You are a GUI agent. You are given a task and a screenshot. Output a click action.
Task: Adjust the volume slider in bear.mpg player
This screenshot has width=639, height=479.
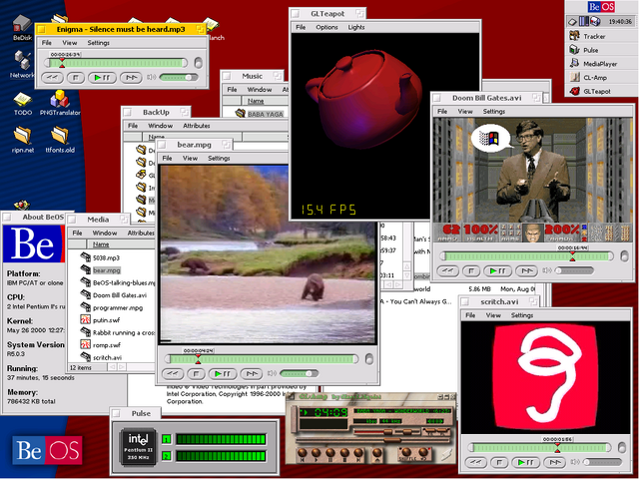pyautogui.click(x=299, y=373)
